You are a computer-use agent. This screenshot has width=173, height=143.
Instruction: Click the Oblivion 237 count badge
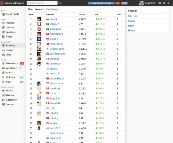[x=21, y=77]
